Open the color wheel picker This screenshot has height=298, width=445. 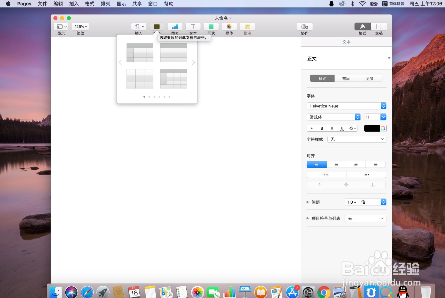click(383, 128)
